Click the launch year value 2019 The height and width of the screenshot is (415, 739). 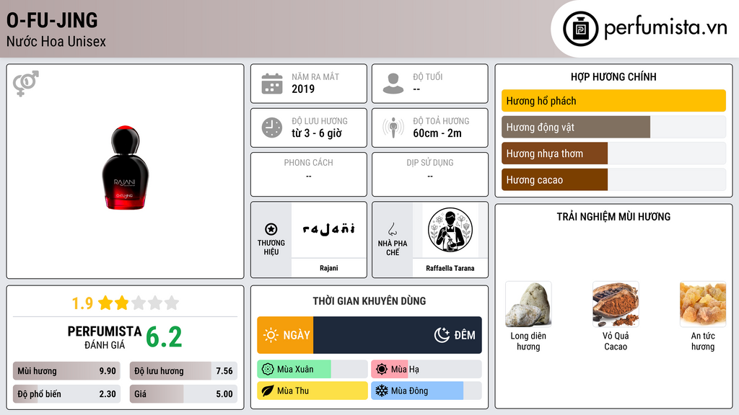coord(303,89)
